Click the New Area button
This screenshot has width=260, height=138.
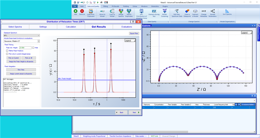tap(21, 70)
